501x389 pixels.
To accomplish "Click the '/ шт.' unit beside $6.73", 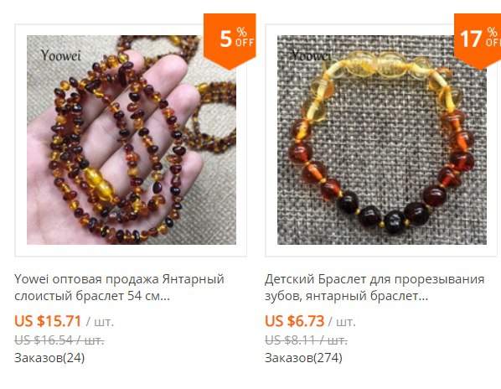I will [342, 322].
